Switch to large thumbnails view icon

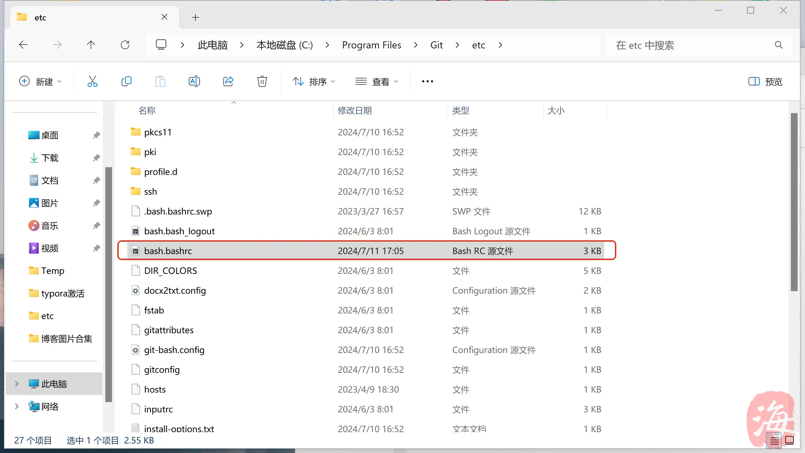pos(789,440)
